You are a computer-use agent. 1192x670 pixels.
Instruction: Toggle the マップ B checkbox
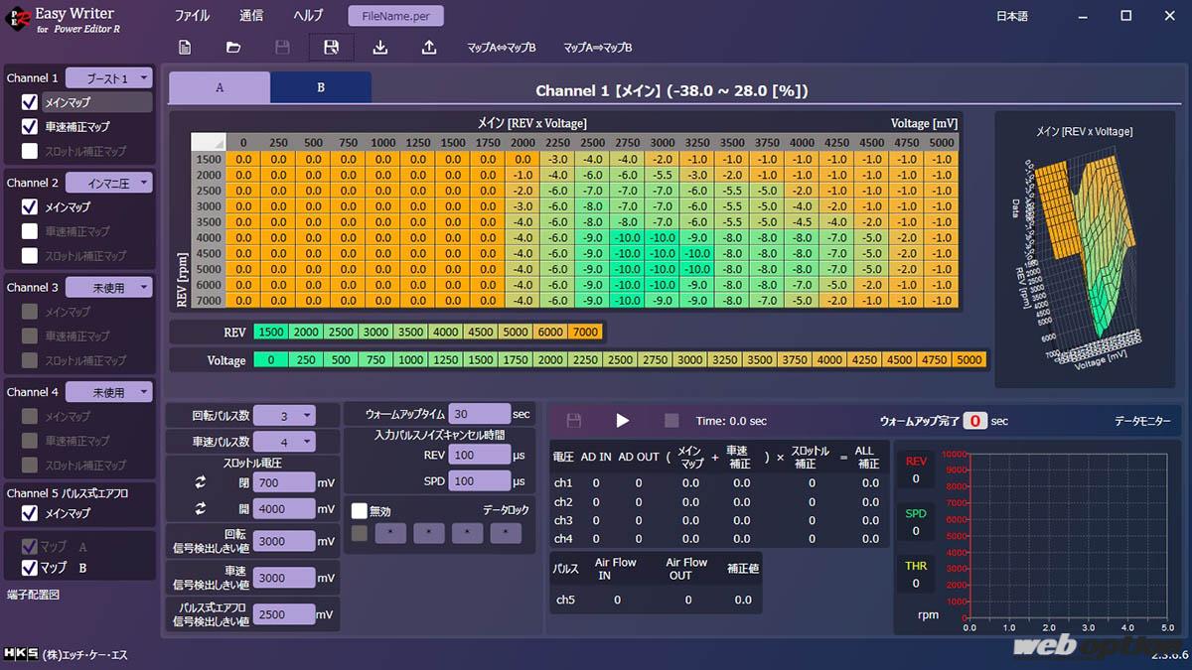pos(30,568)
